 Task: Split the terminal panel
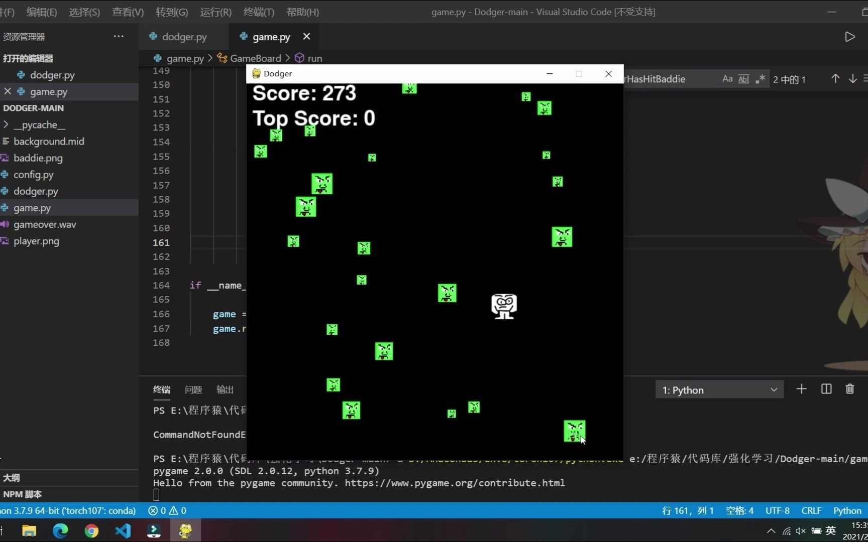(x=826, y=389)
